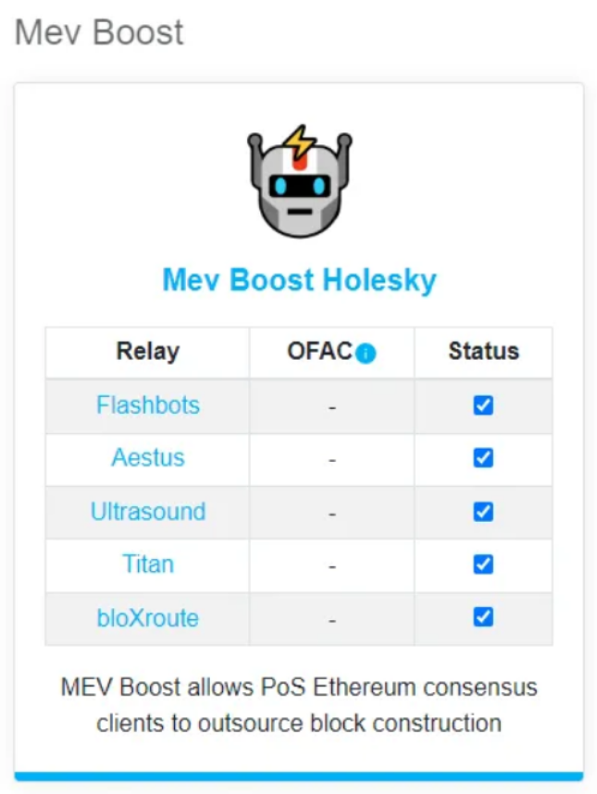
Task: Open the Titan relay link
Action: 147,564
